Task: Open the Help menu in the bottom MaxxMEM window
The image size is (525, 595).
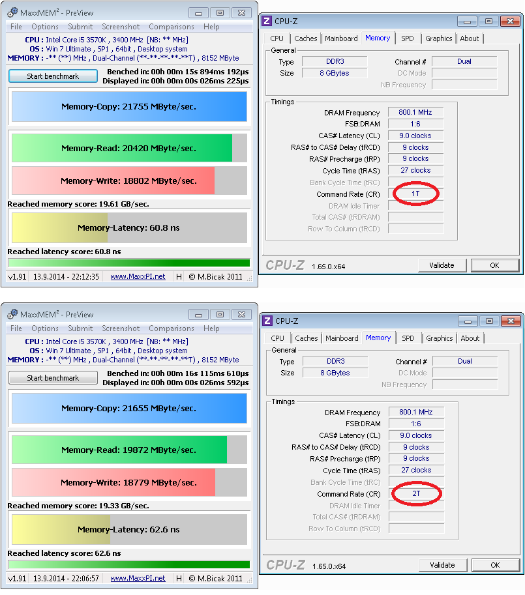Action: [211, 328]
